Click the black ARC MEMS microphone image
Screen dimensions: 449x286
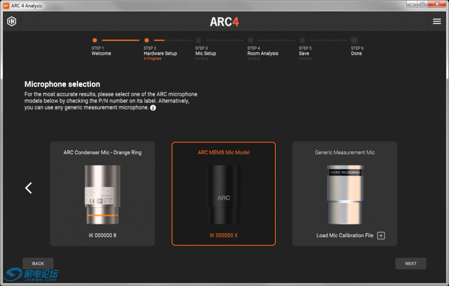(224, 194)
